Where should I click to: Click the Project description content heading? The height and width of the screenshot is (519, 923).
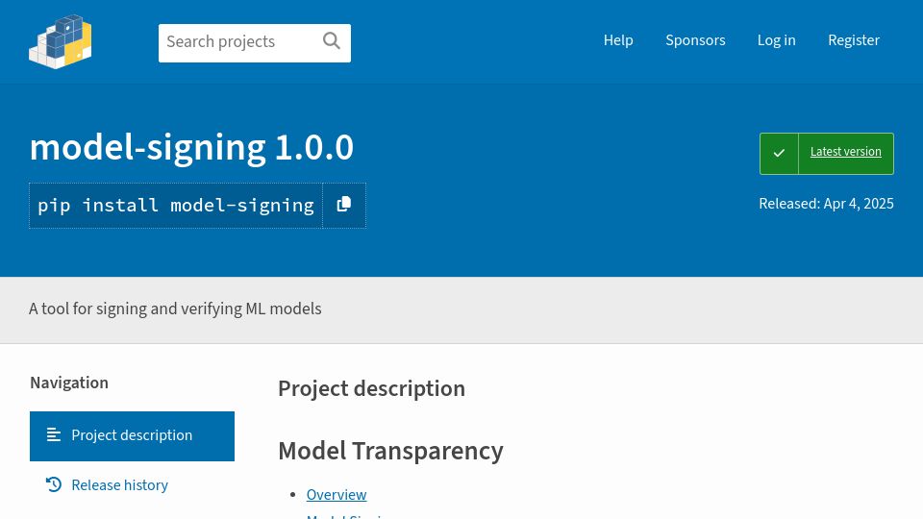coord(371,388)
